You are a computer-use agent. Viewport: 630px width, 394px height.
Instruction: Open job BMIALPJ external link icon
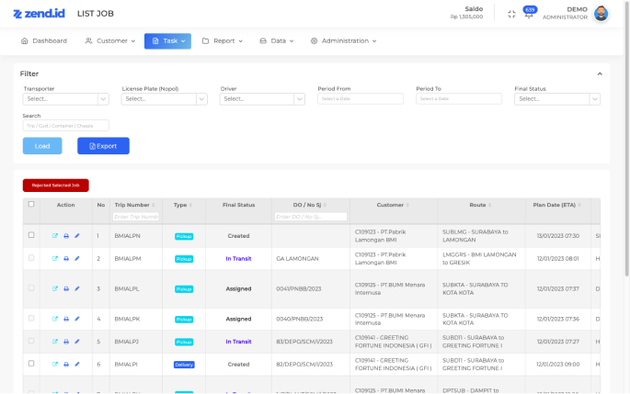pyautogui.click(x=55, y=342)
